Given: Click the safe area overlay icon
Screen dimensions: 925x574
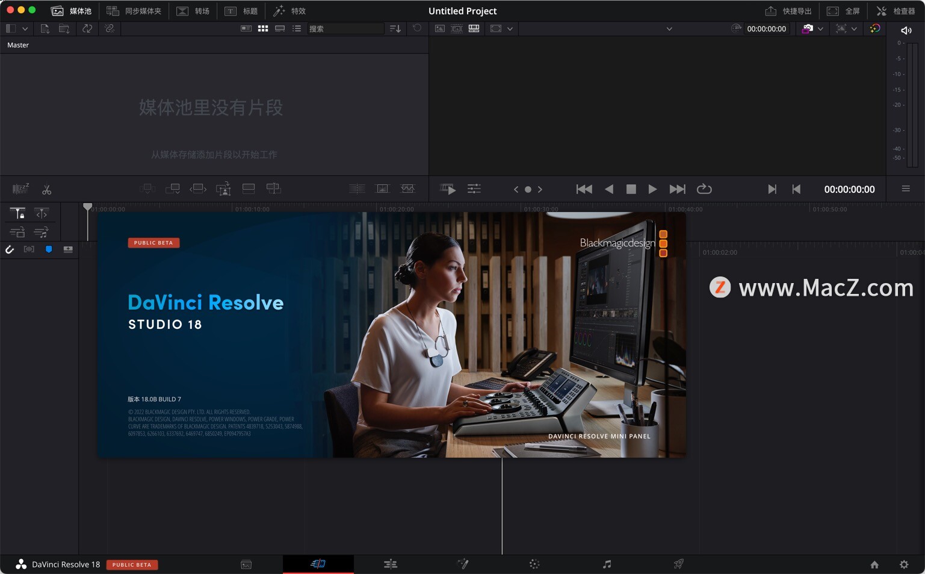Looking at the screenshot, I should tap(496, 28).
